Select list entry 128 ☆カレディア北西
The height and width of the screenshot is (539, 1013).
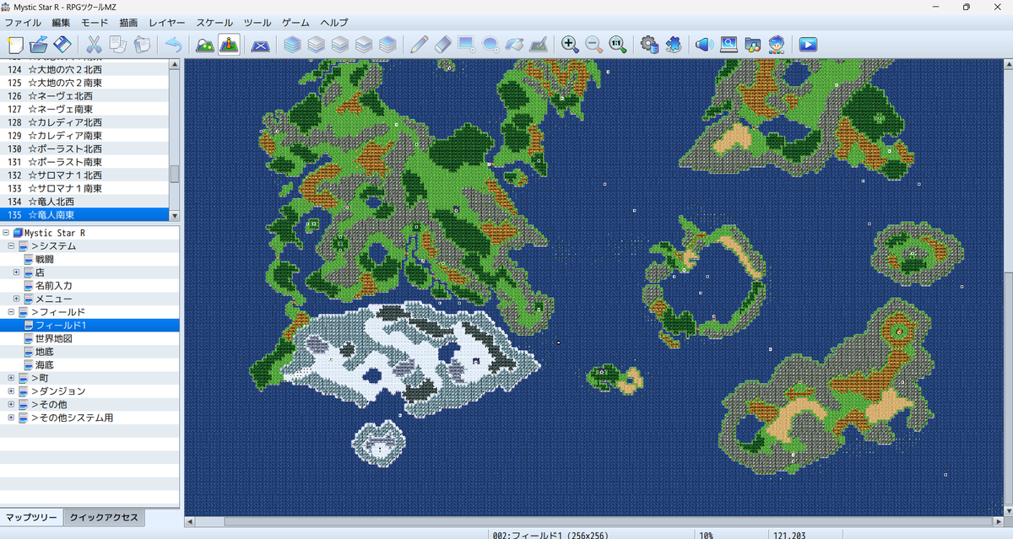84,122
